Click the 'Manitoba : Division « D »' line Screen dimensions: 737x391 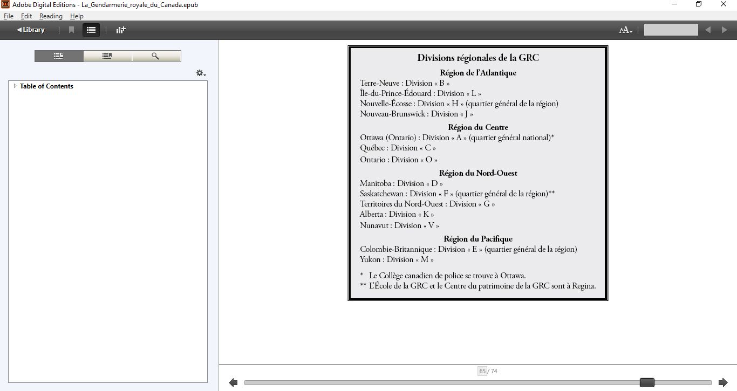pyautogui.click(x=401, y=183)
